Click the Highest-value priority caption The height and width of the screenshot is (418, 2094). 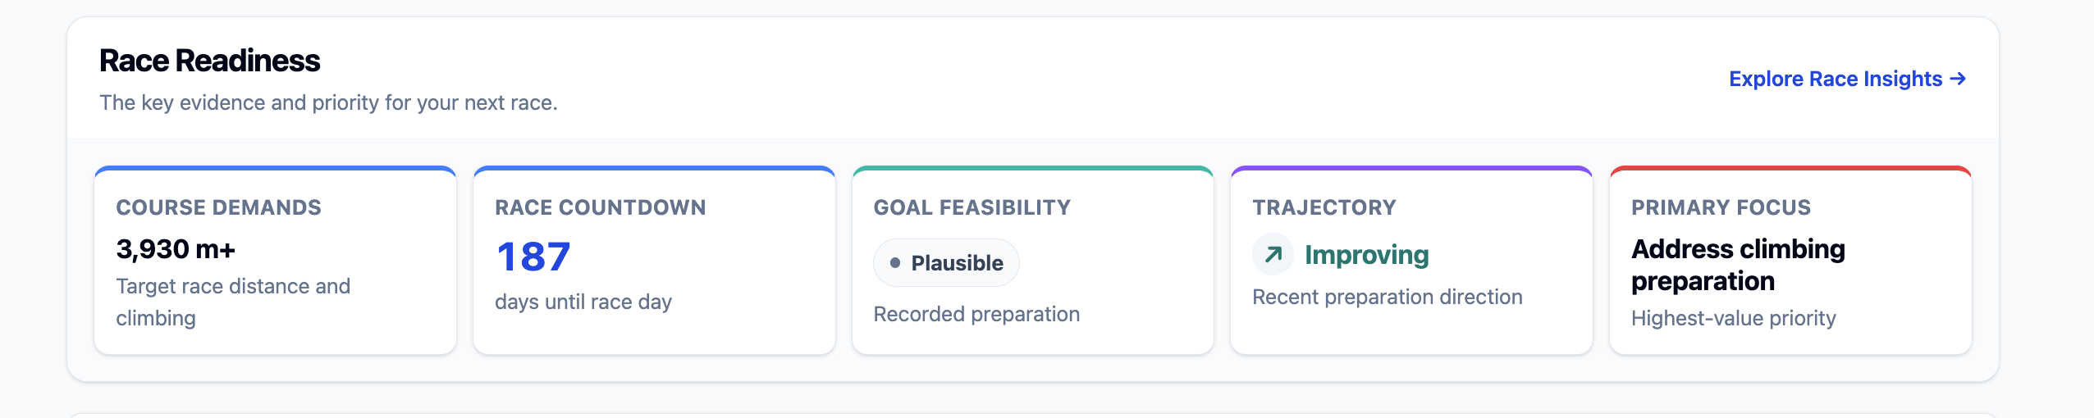(1734, 318)
